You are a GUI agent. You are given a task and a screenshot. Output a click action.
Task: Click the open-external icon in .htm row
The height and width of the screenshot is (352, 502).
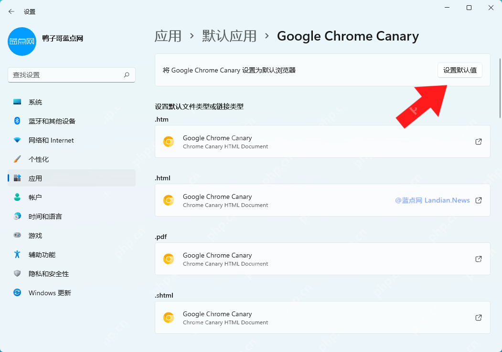(478, 142)
